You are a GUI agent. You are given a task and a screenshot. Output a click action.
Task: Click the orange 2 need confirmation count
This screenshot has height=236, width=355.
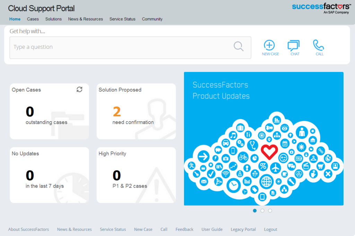point(117,111)
